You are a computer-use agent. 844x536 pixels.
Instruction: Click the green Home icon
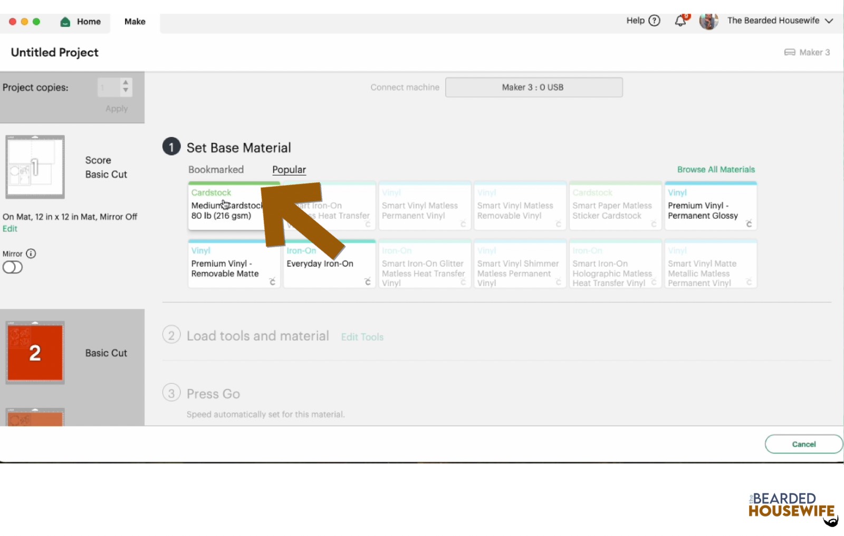pos(64,22)
